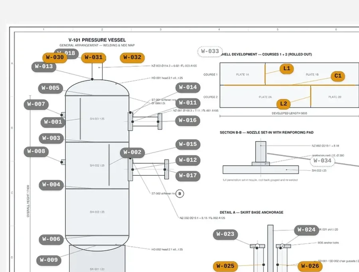Select the orange W-026 weld tag
359x272 pixels.
[x=310, y=266]
